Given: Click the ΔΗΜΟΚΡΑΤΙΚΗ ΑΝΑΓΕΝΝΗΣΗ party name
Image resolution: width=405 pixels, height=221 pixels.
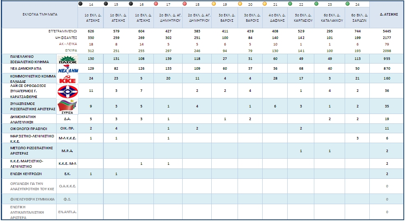Looking at the screenshot, I should 23,119.
